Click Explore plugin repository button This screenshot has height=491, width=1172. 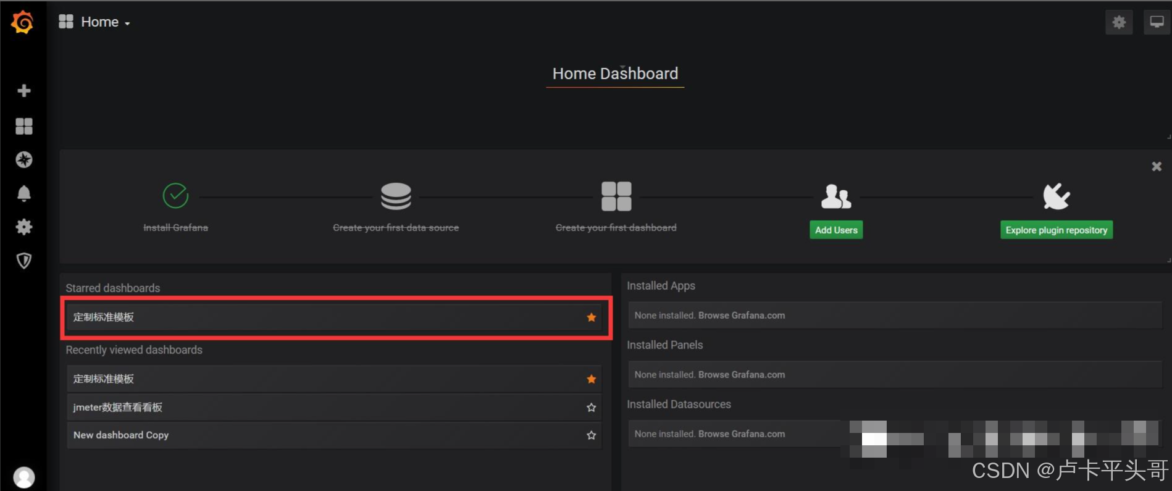click(x=1057, y=230)
